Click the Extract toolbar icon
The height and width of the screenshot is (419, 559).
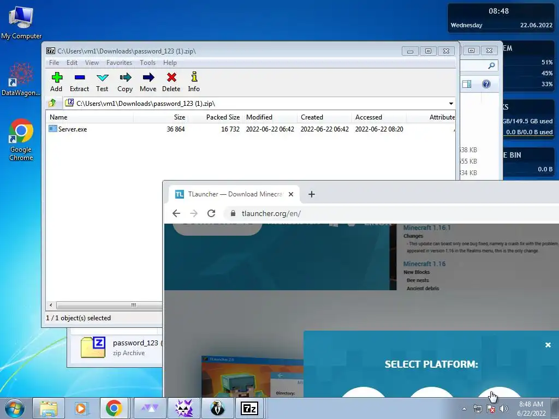(x=79, y=82)
